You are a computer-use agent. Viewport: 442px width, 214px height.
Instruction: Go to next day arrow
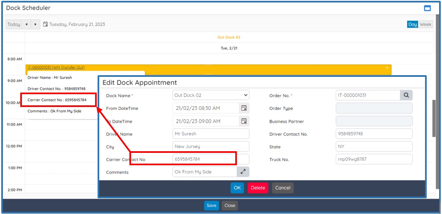36,24
